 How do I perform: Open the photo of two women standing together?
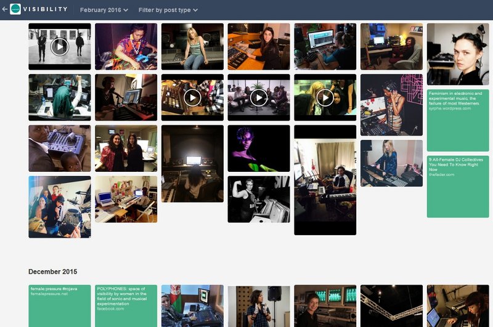126,148
